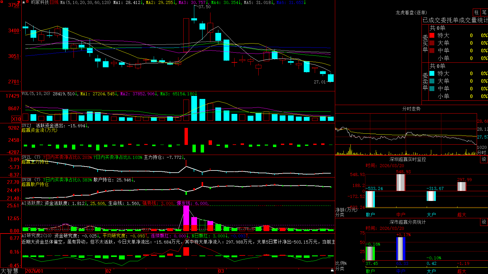488x274 pixels.
Task: Click the 超赢资金流(万元) label
Action: (39, 130)
